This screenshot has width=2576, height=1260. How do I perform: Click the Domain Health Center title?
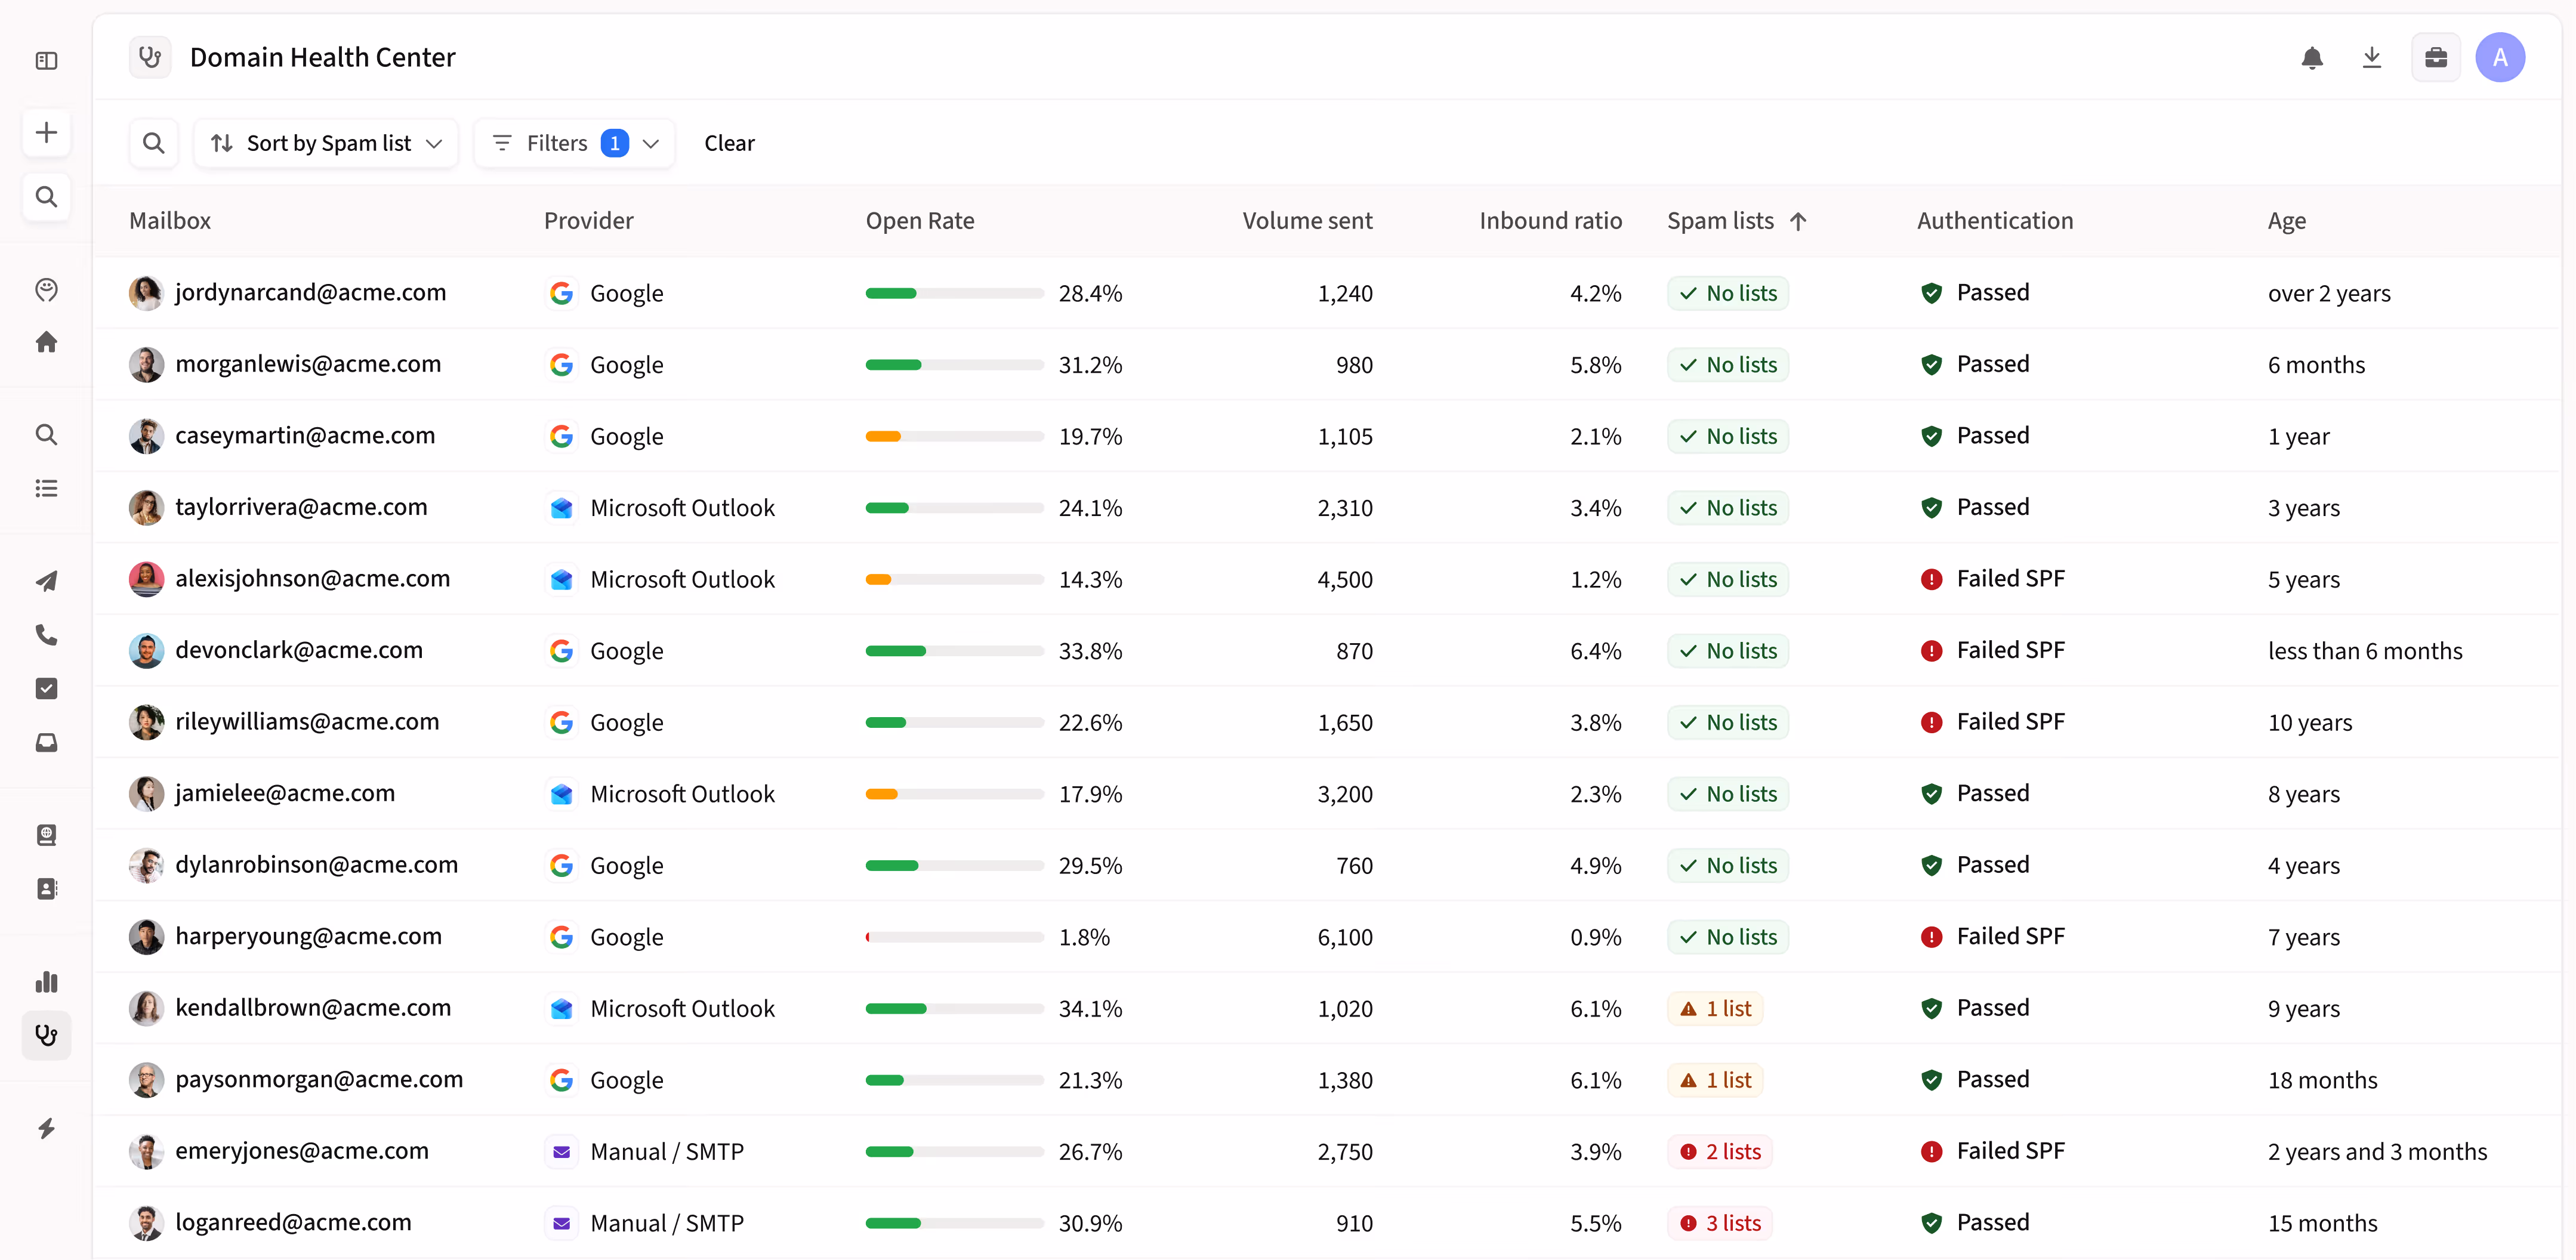pos(322,58)
